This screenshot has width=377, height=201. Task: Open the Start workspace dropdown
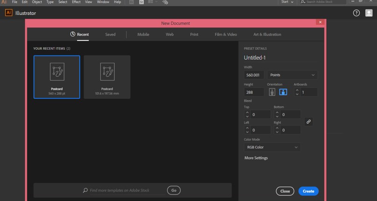click(287, 2)
